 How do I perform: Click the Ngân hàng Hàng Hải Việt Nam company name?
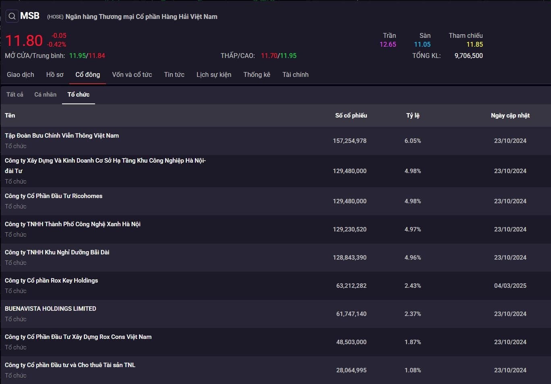click(x=141, y=17)
